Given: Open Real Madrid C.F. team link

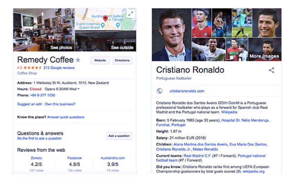Looking at the screenshot, I should click(197, 156).
